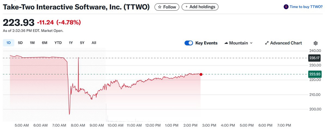The width and height of the screenshot is (327, 135).
Task: Expand the Mountain chart type dropdown
Action: pyautogui.click(x=251, y=43)
